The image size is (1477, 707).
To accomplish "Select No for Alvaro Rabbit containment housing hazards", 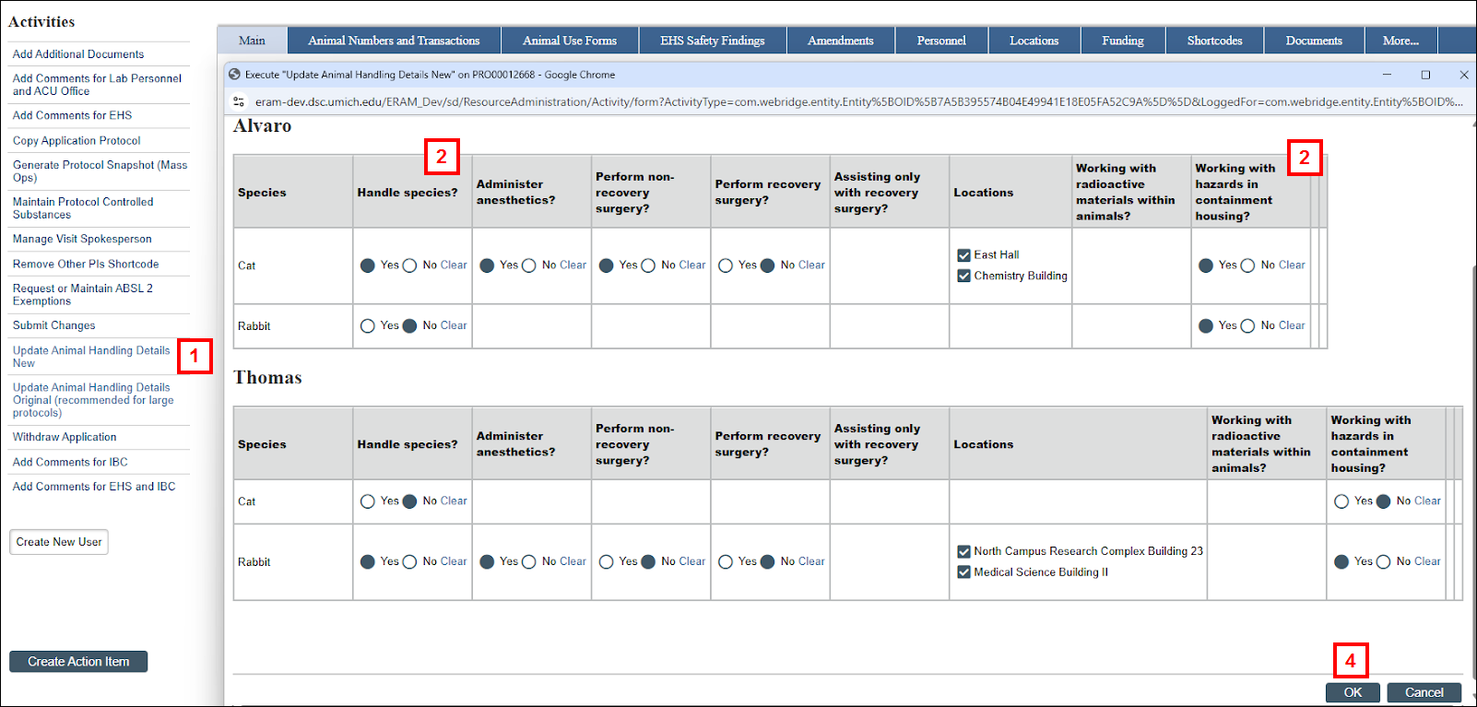I will pyautogui.click(x=1248, y=326).
